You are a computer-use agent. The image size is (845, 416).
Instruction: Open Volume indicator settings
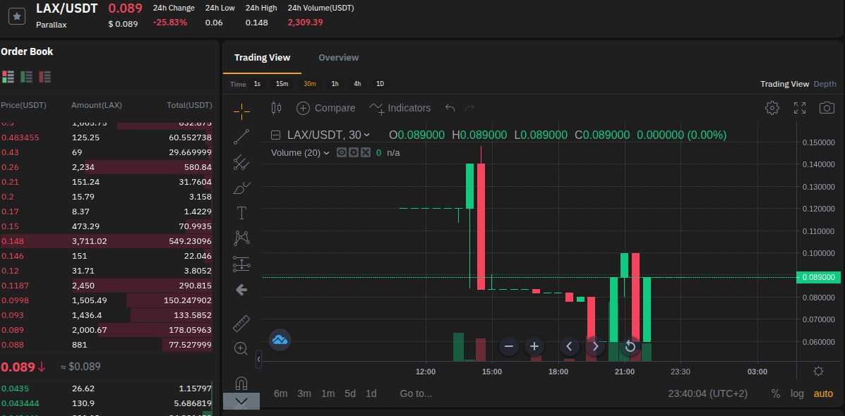pos(353,153)
